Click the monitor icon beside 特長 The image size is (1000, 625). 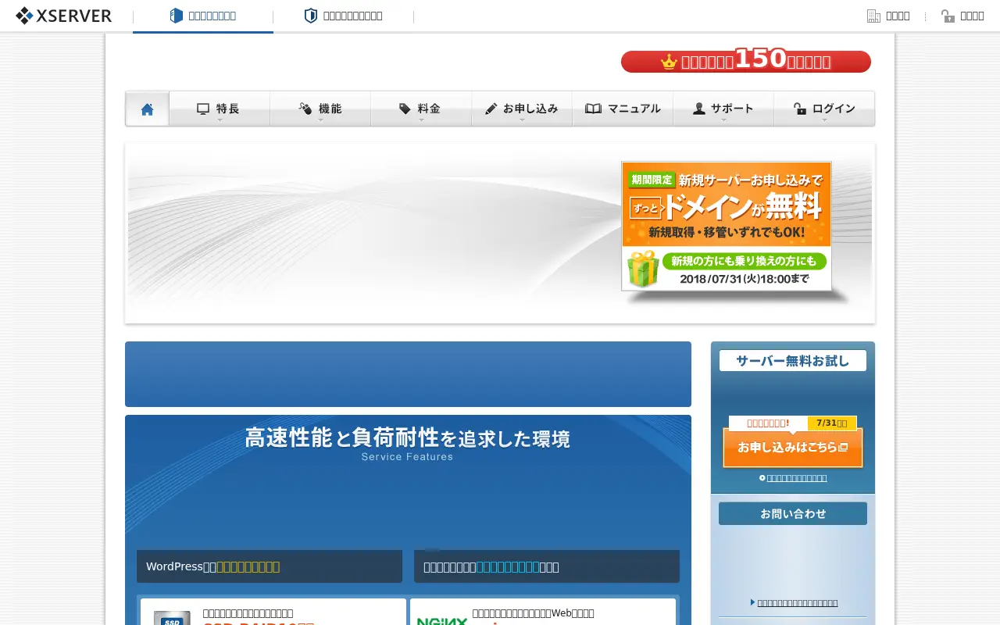pyautogui.click(x=203, y=109)
